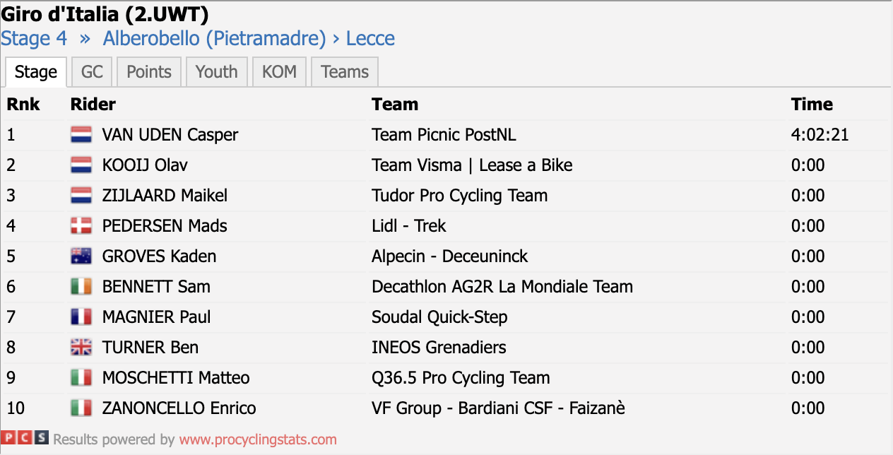Click rider name KOOIJ Olav
Image resolution: width=893 pixels, height=455 pixels.
145,165
